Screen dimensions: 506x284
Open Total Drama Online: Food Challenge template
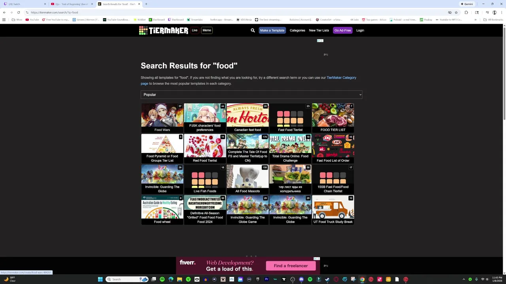(x=290, y=149)
